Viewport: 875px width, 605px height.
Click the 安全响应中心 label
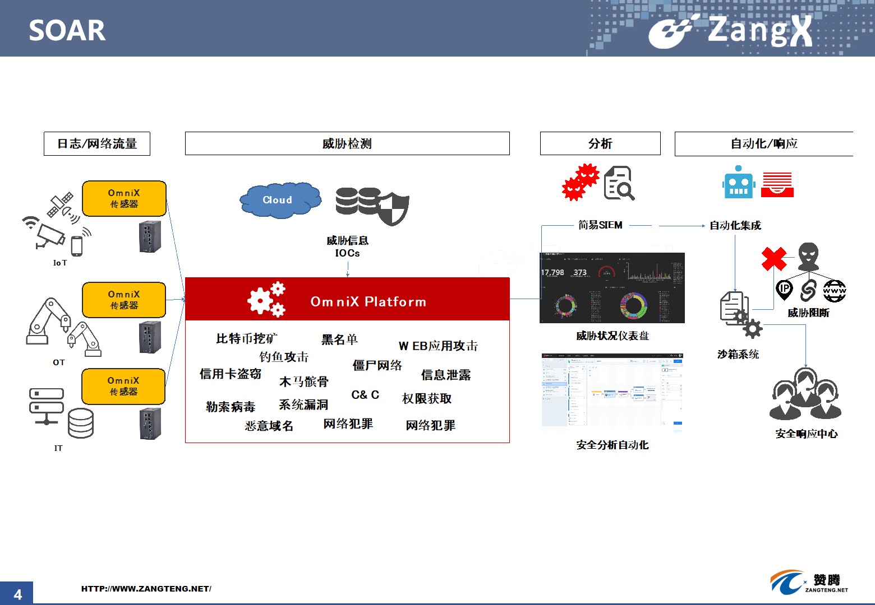click(807, 434)
